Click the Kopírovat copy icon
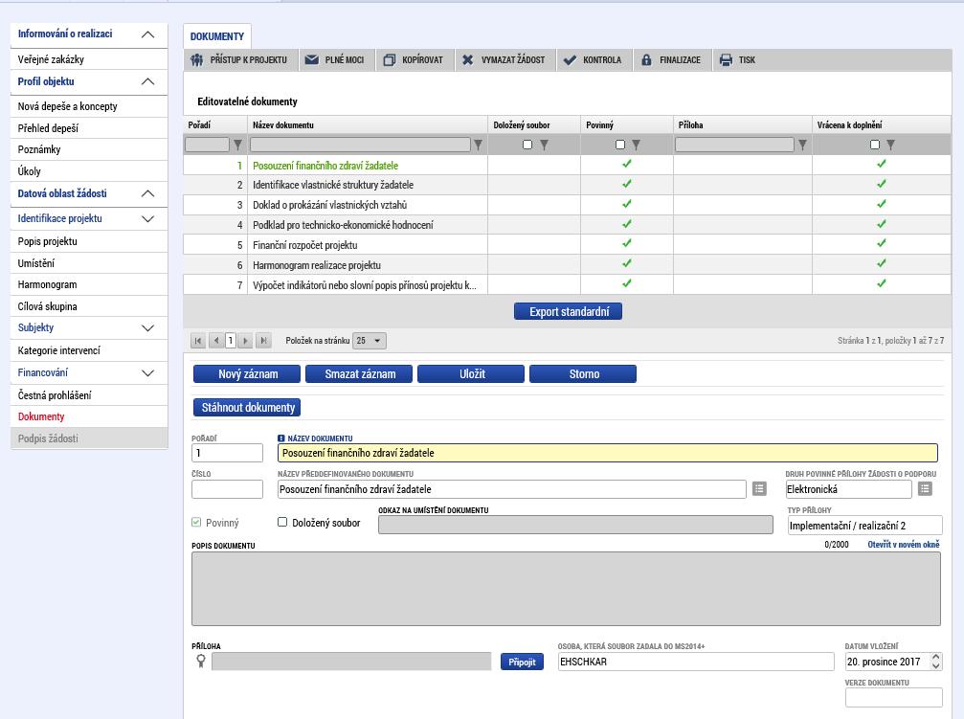This screenshot has height=719, width=964. coord(390,59)
